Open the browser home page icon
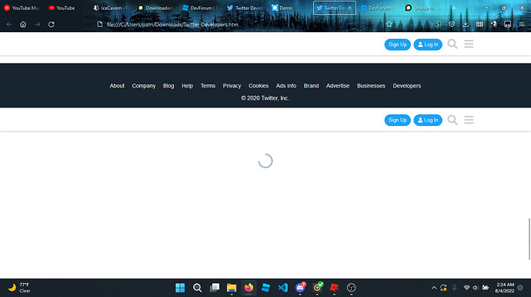Image resolution: width=531 pixels, height=297 pixels. (x=23, y=25)
